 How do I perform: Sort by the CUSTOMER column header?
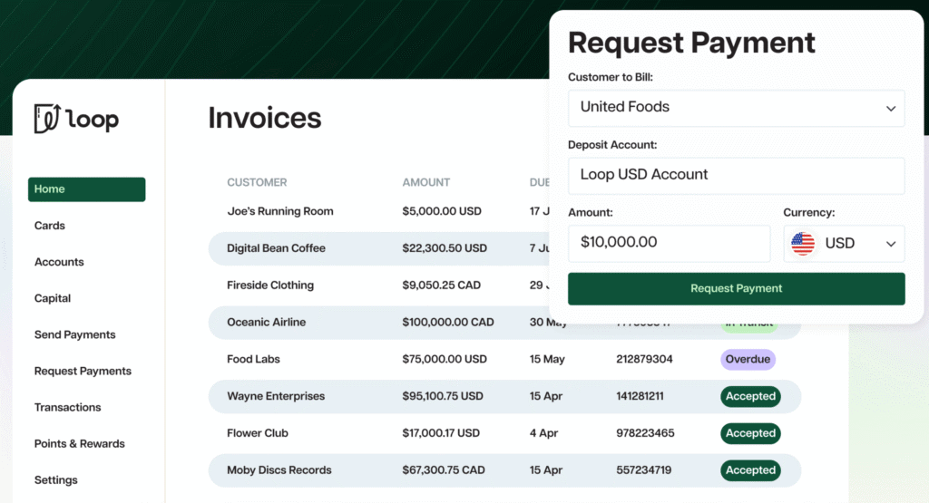point(257,183)
